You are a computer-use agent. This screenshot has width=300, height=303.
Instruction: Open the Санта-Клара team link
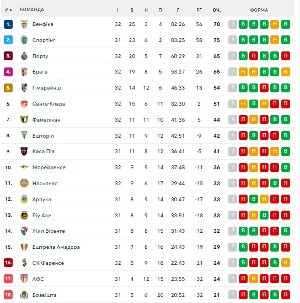click(49, 104)
